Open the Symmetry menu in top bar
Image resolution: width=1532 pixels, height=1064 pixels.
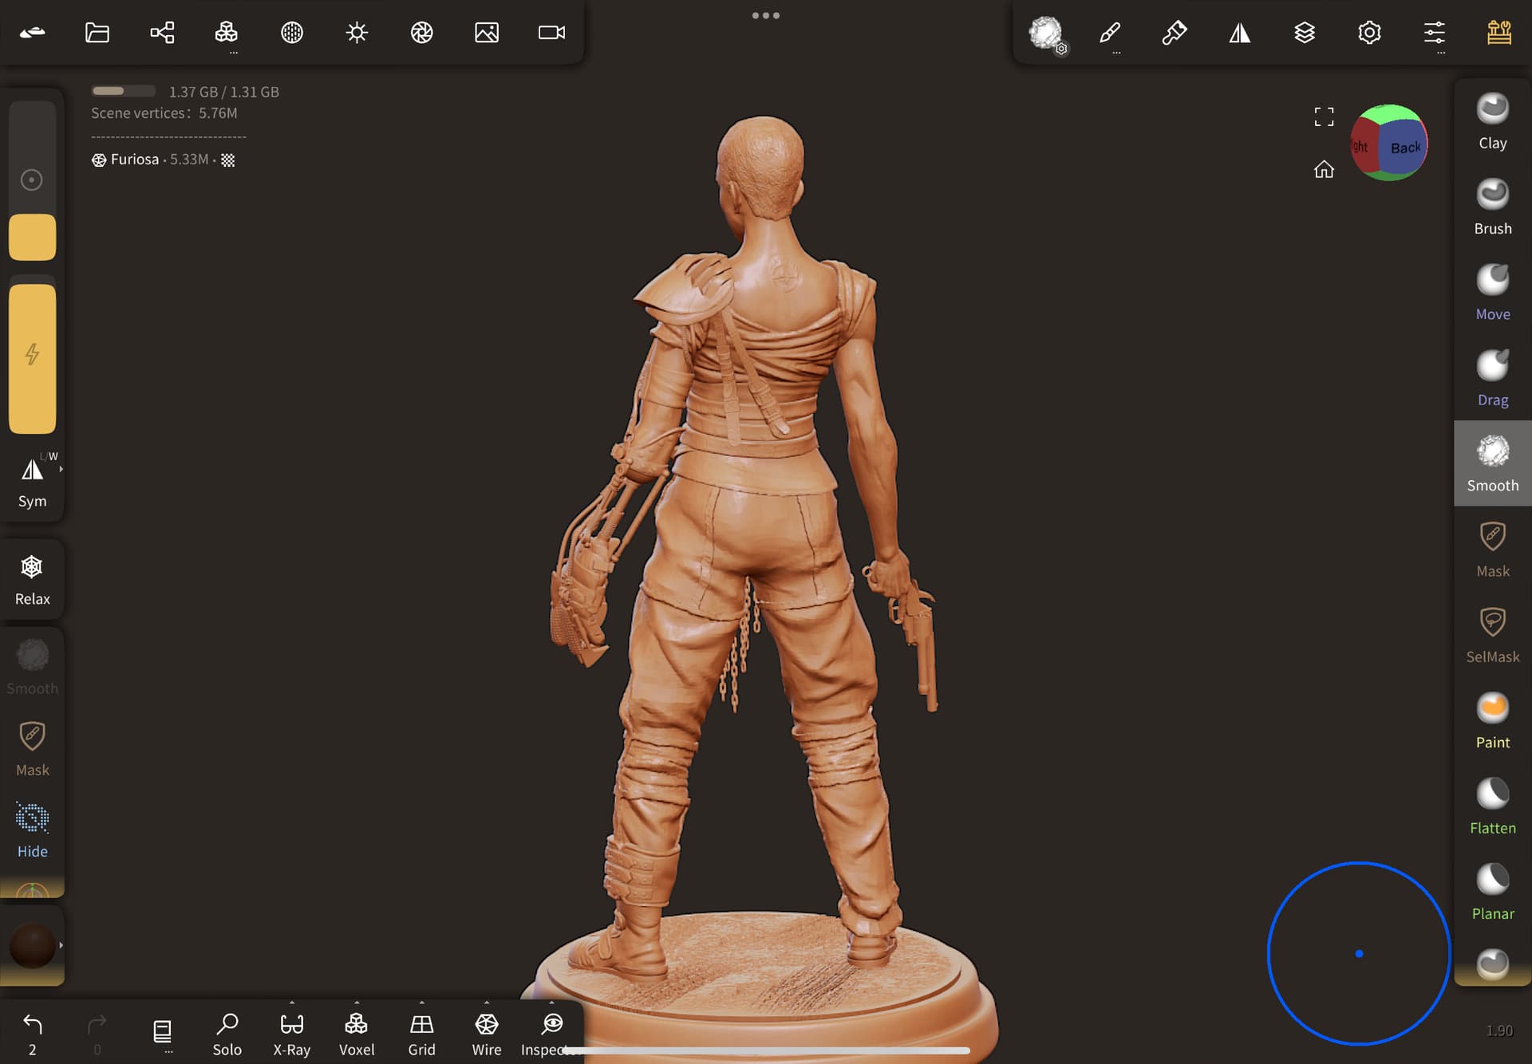click(x=1240, y=33)
